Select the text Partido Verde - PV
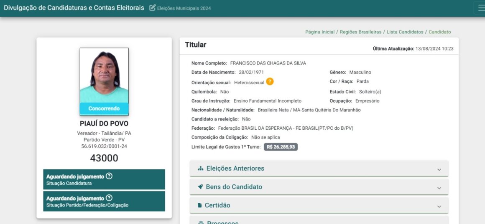Image resolution: width=485 pixels, height=224 pixels. (x=104, y=140)
